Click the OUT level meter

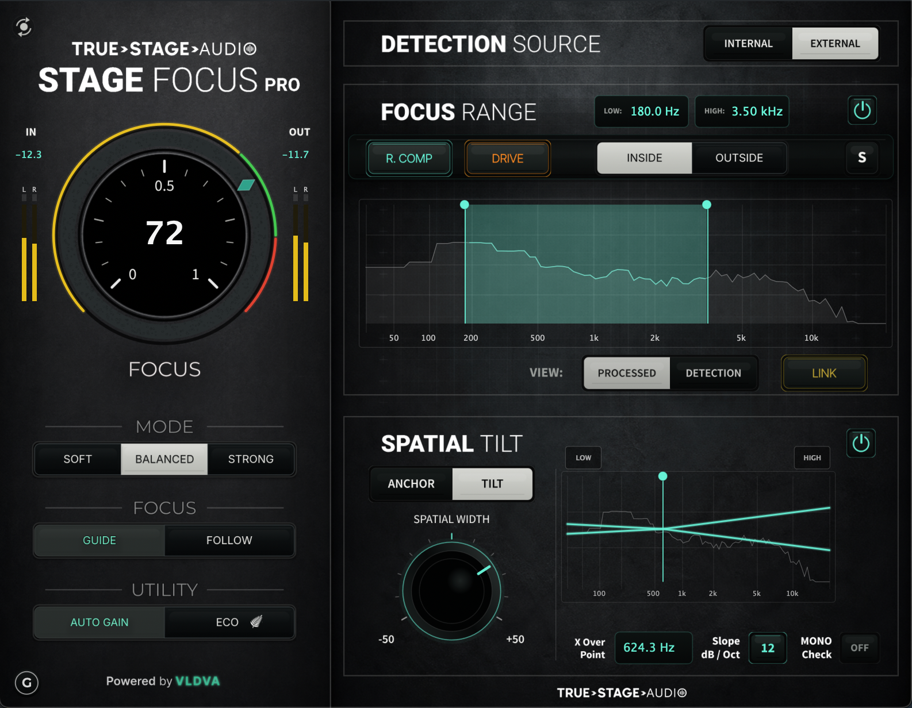301,247
